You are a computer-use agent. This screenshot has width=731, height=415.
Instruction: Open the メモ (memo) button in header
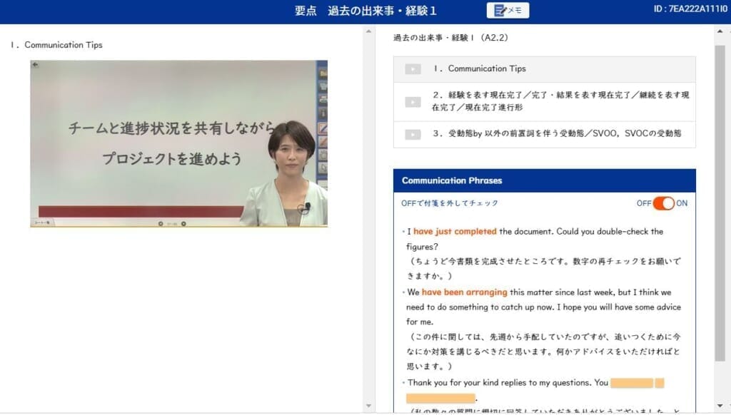[x=508, y=11]
